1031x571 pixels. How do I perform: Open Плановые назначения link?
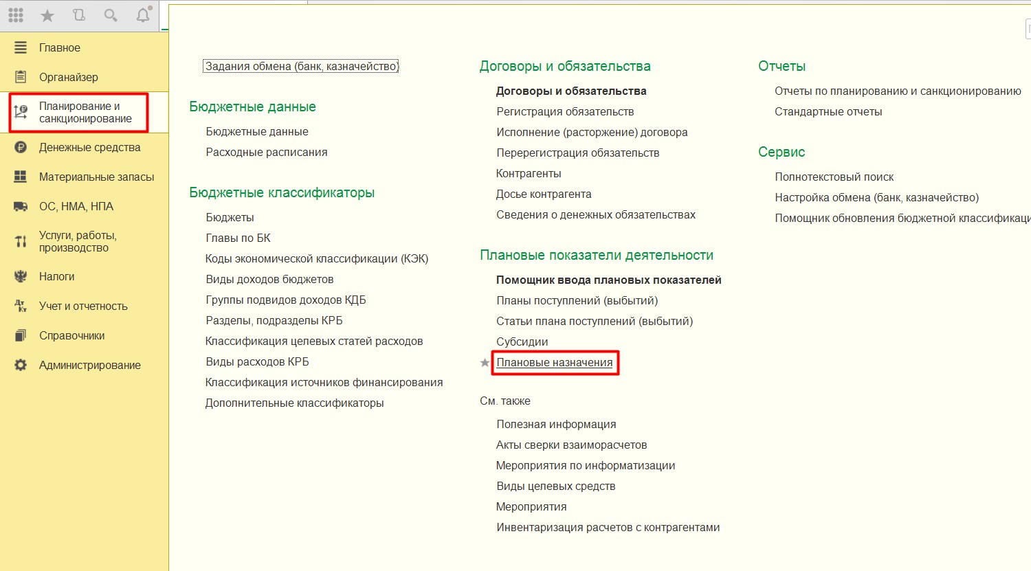point(555,362)
